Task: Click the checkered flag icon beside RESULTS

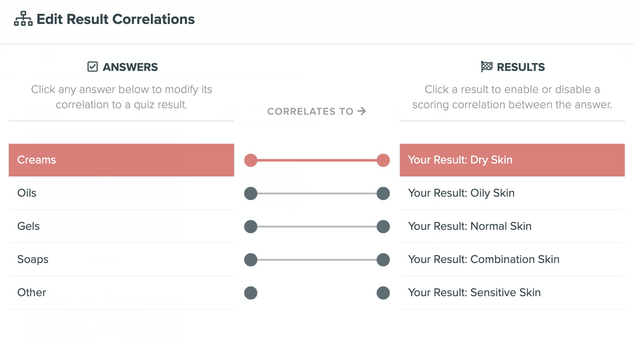Action: click(x=486, y=67)
